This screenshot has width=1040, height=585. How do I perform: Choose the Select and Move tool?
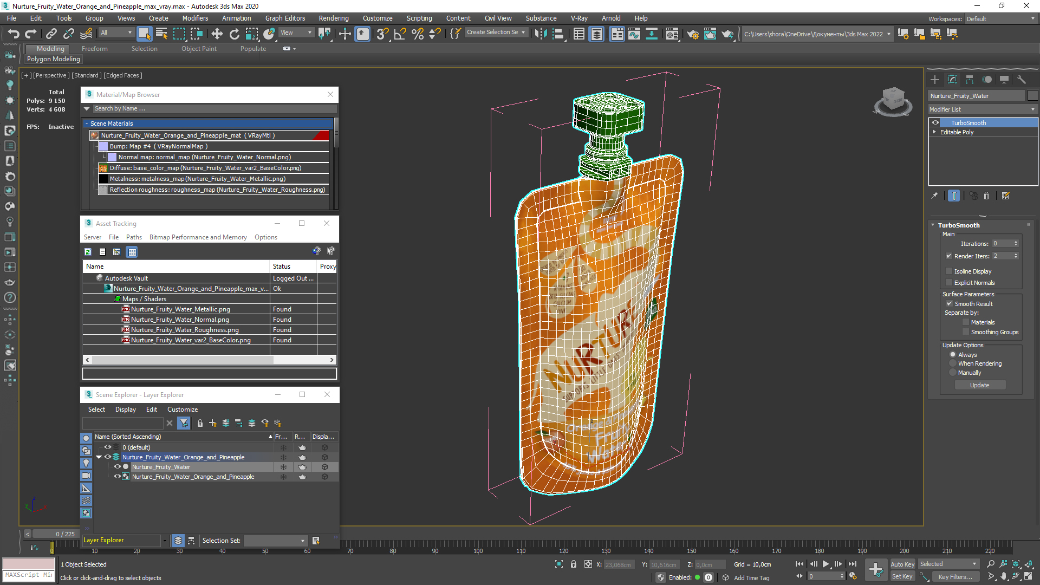(x=217, y=34)
